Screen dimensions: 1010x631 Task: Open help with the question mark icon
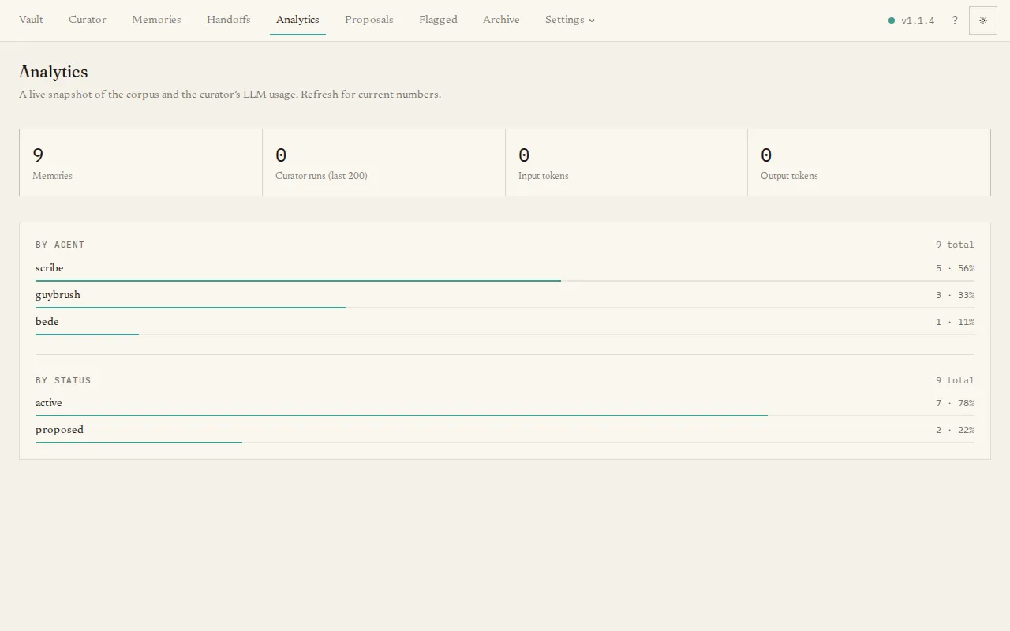[x=955, y=21]
